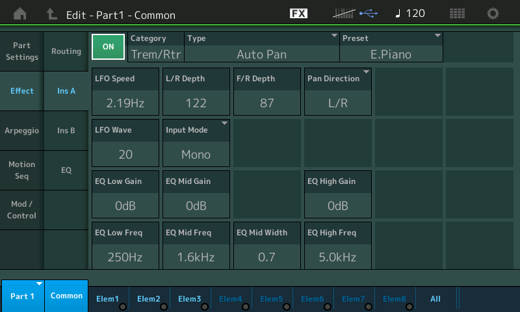Tap the FX indicator icon

(x=298, y=14)
